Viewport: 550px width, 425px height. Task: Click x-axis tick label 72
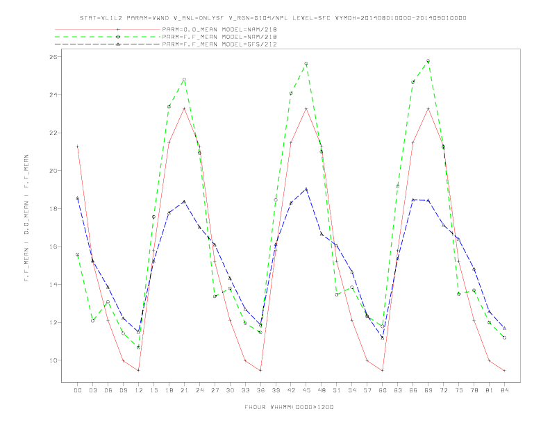click(444, 390)
